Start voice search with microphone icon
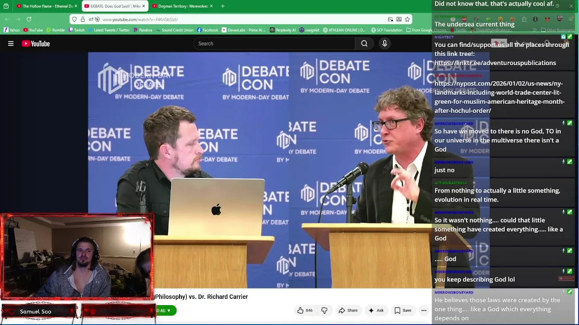Image resolution: width=579 pixels, height=325 pixels. (x=384, y=43)
